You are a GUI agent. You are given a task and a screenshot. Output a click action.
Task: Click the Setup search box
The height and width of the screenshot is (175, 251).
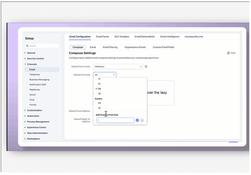[x=42, y=46]
